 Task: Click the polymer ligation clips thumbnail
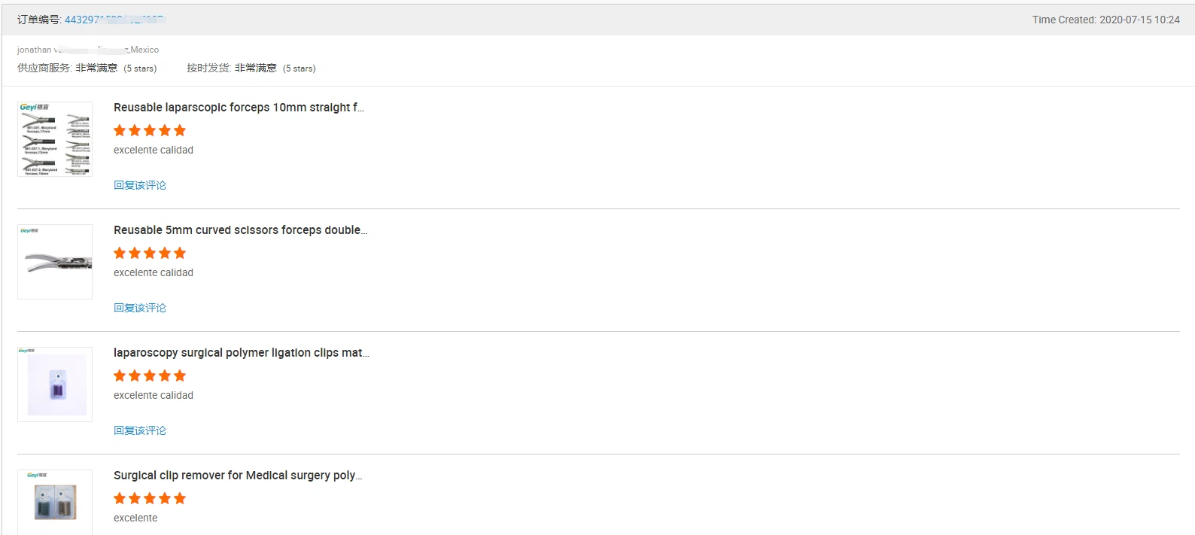(x=55, y=385)
